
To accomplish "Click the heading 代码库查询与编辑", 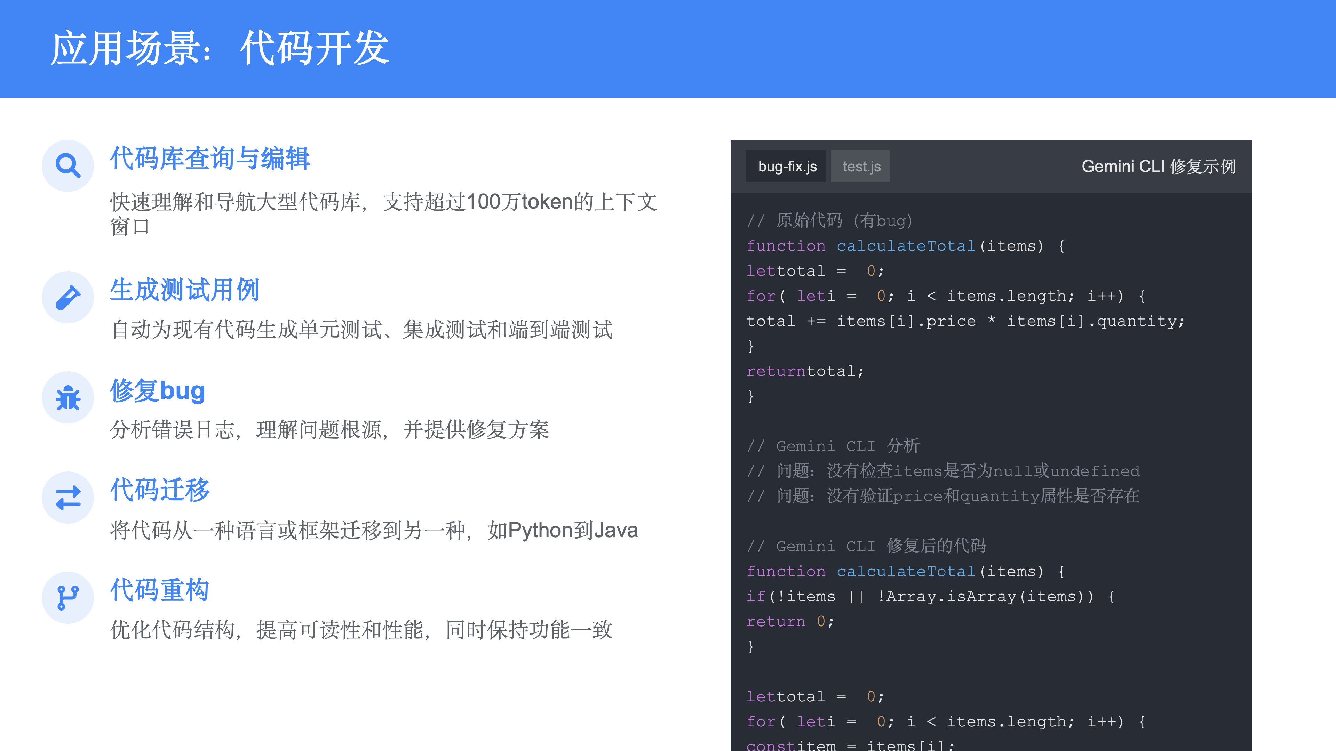I will 210,159.
